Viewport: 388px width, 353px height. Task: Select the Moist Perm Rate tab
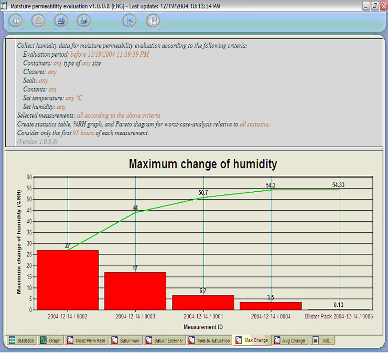(87, 340)
